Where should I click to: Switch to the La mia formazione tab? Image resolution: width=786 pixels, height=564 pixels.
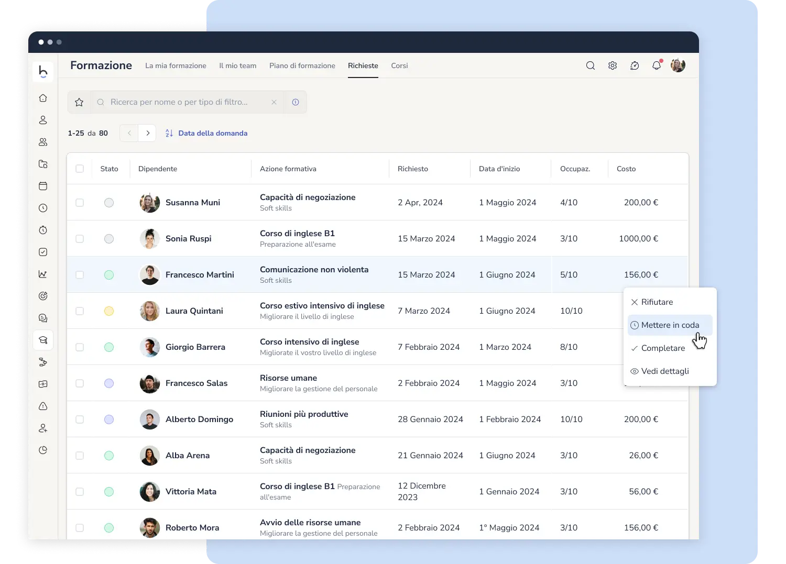(176, 65)
